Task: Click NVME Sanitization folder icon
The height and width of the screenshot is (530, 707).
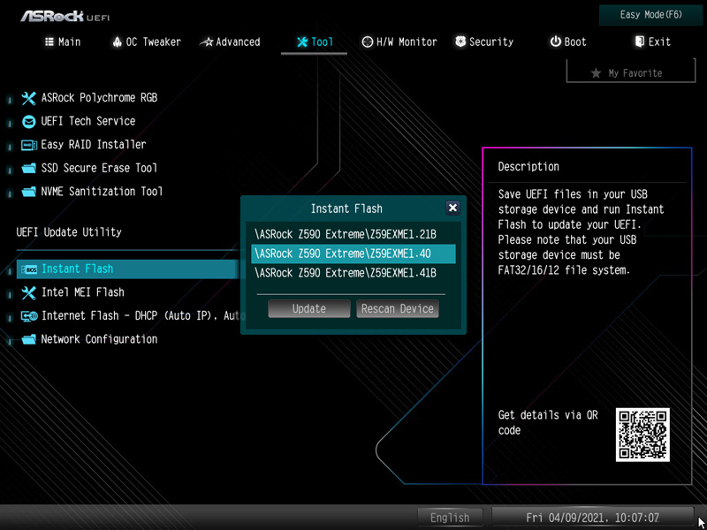Action: point(28,192)
